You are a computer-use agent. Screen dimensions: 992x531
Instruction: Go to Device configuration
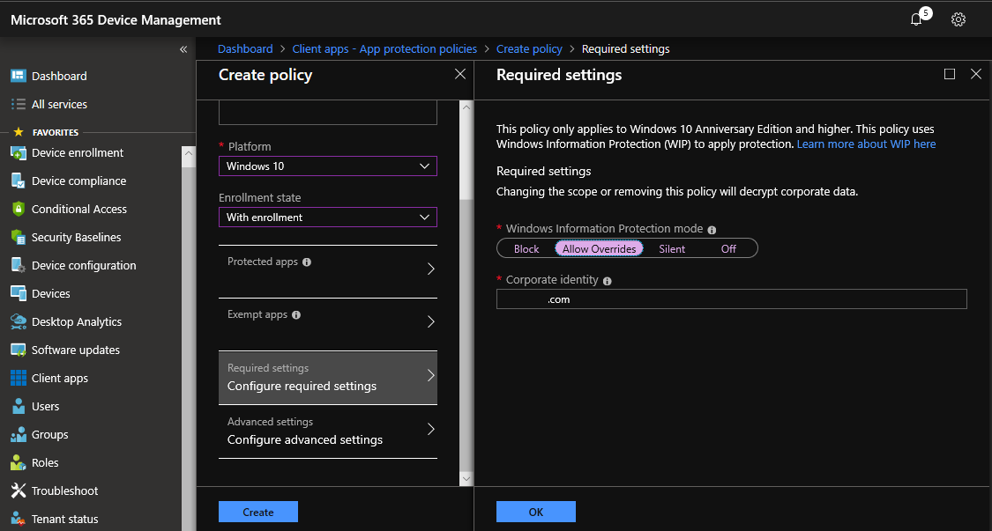click(x=84, y=266)
